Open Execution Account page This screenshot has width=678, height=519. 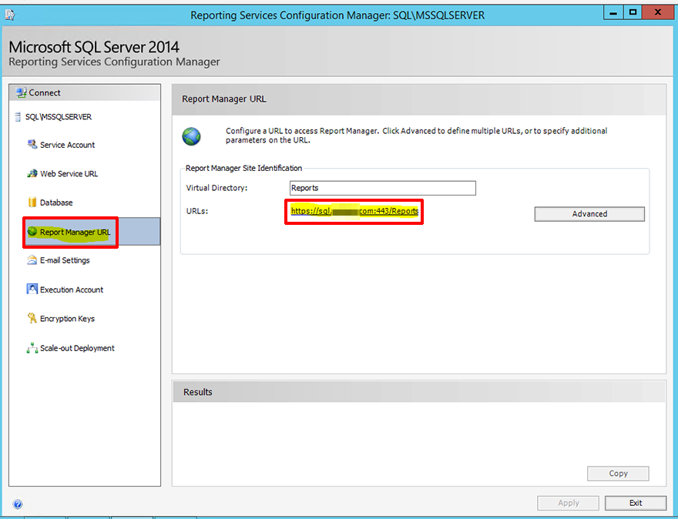pos(72,290)
